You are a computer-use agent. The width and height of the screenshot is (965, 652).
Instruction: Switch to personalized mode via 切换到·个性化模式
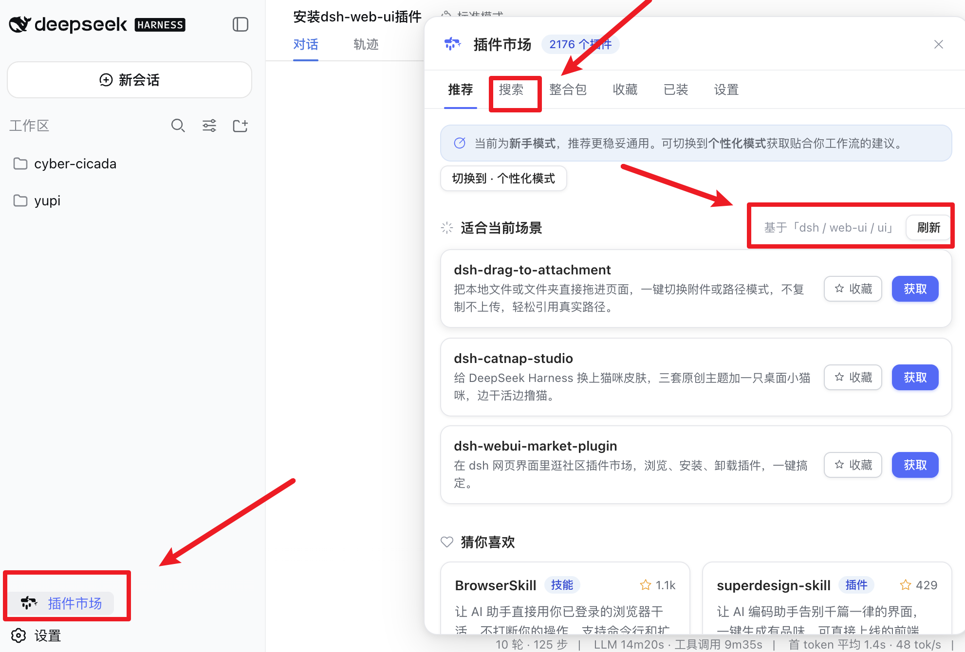(503, 179)
